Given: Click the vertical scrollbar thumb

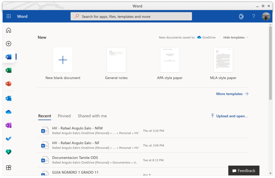Looking at the screenshot, I should click(x=270, y=63).
